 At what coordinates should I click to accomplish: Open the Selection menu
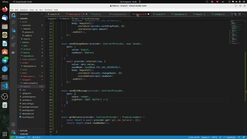click(24, 10)
